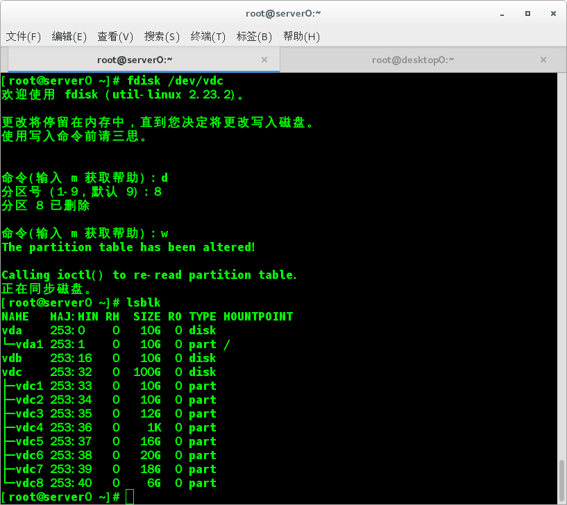Viewport: 567px width, 505px height.
Task: Click the SIZE column header
Action: [147, 316]
